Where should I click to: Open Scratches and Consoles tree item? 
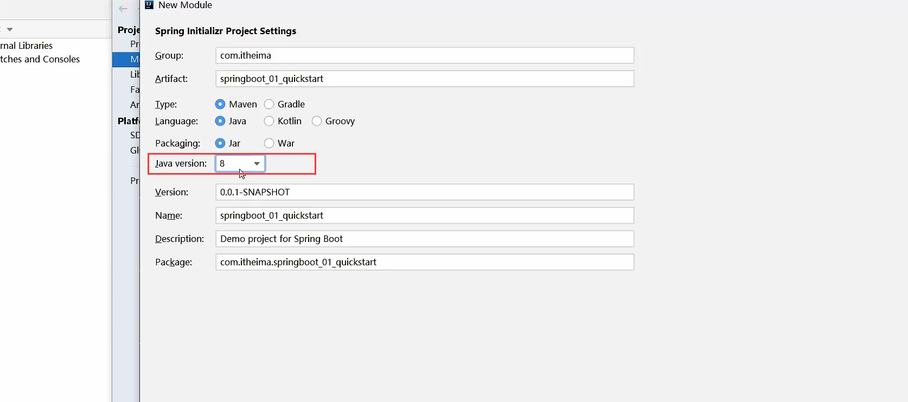40,59
